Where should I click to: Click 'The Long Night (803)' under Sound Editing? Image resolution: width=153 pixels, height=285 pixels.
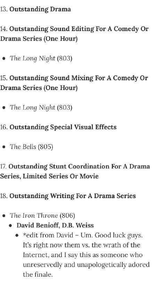tap(41, 58)
